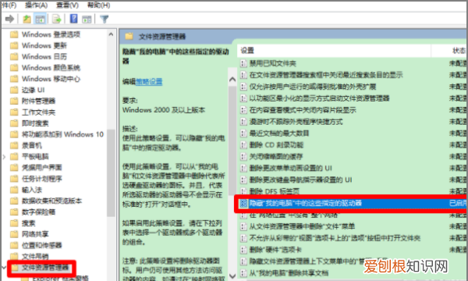Select the Windows 颜色系统 folder
The height and width of the screenshot is (281, 468).
click(51, 68)
